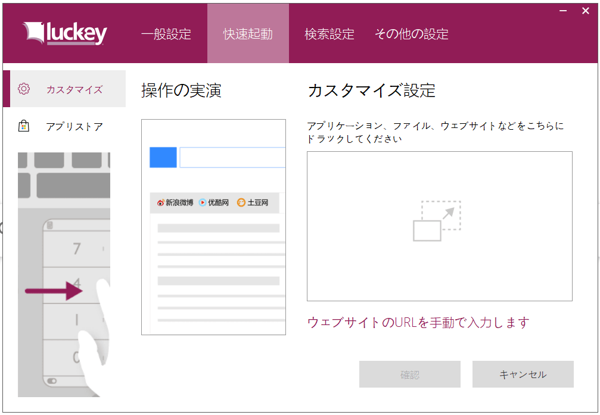Click the 优酷网 icon in the demo
The height and width of the screenshot is (415, 600).
point(203,202)
